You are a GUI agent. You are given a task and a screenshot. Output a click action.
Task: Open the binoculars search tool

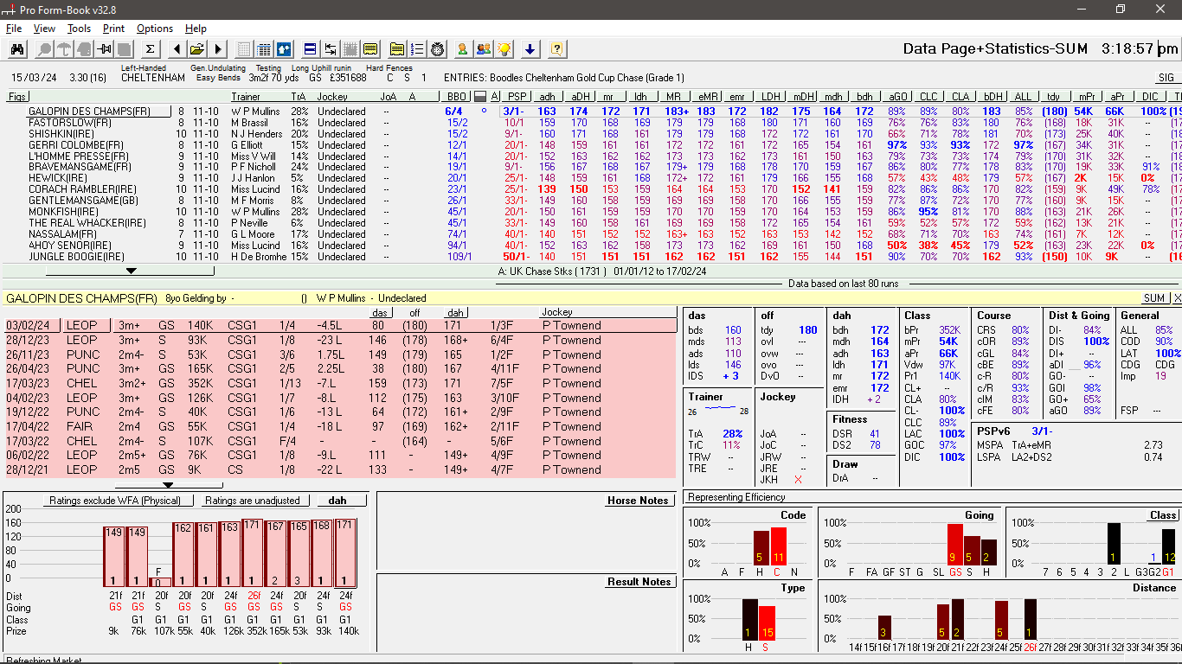(x=18, y=48)
